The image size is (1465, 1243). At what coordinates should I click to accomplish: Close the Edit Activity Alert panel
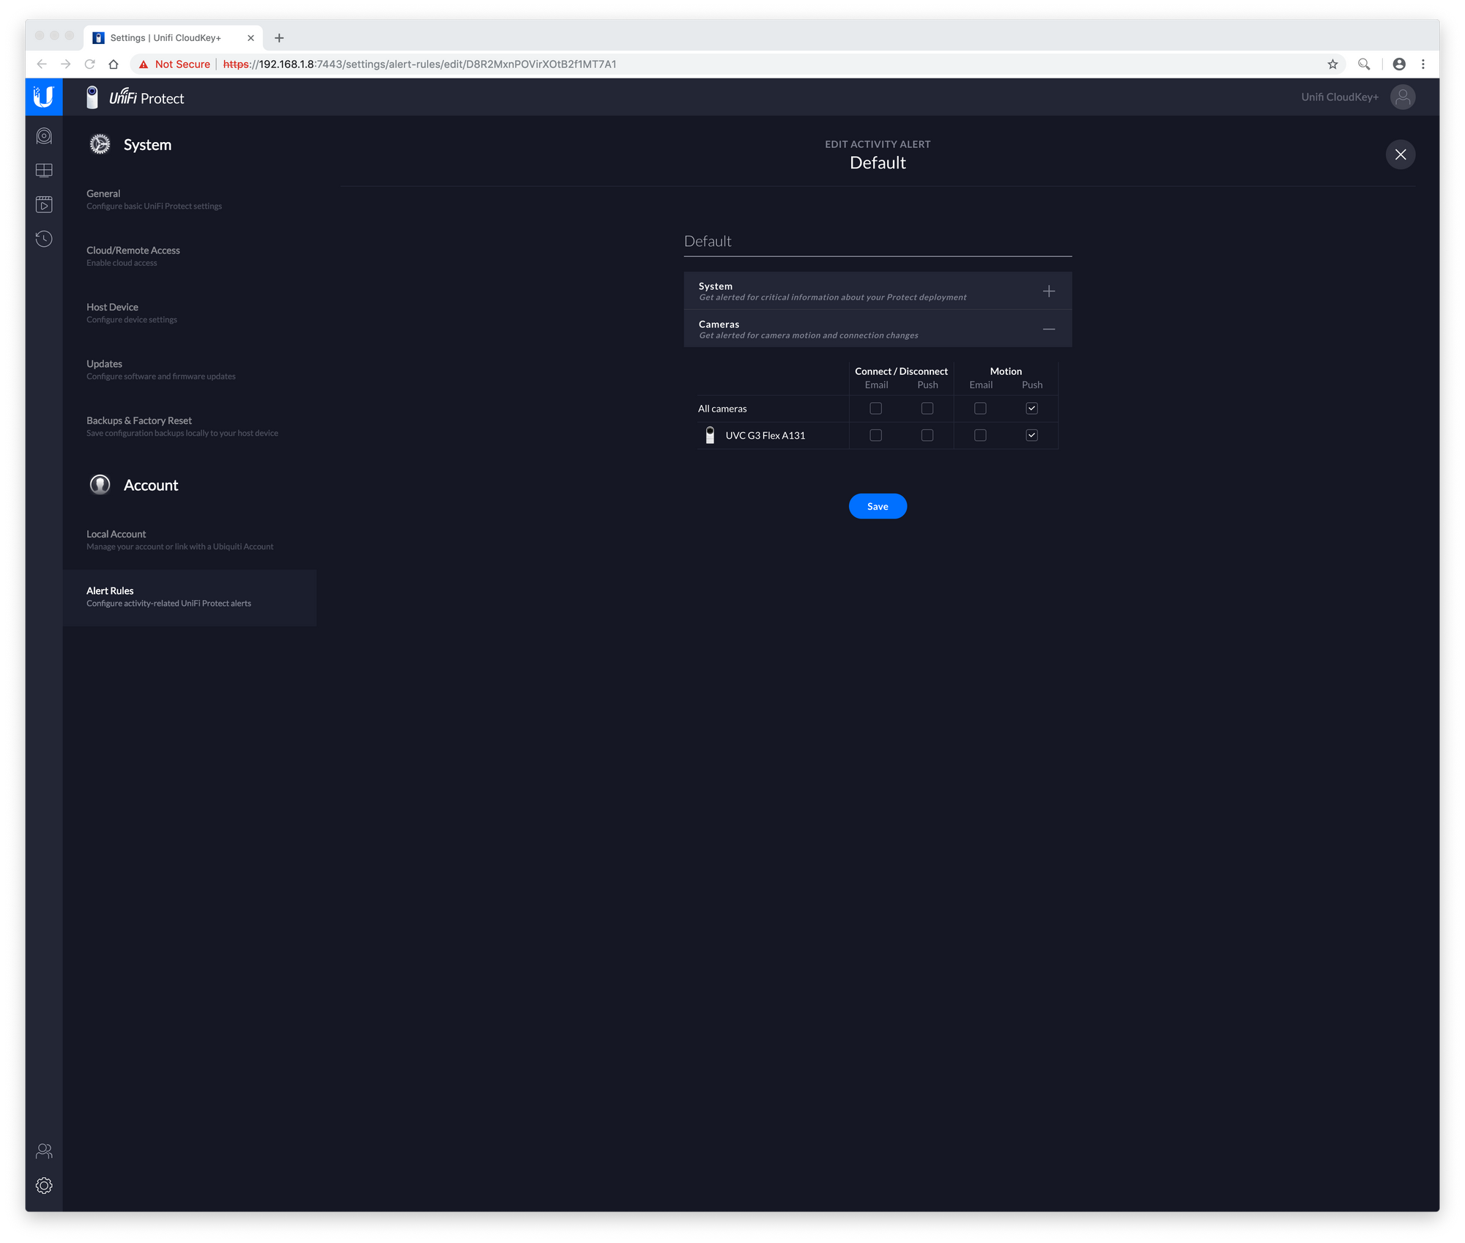click(1400, 155)
